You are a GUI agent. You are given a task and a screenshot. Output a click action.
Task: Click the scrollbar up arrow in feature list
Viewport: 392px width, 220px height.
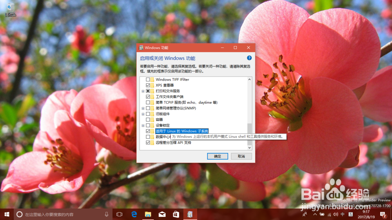[249, 79]
